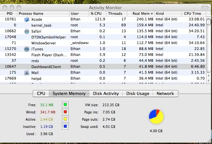Click PID 10761 cell
The image size is (212, 144).
[11, 19]
